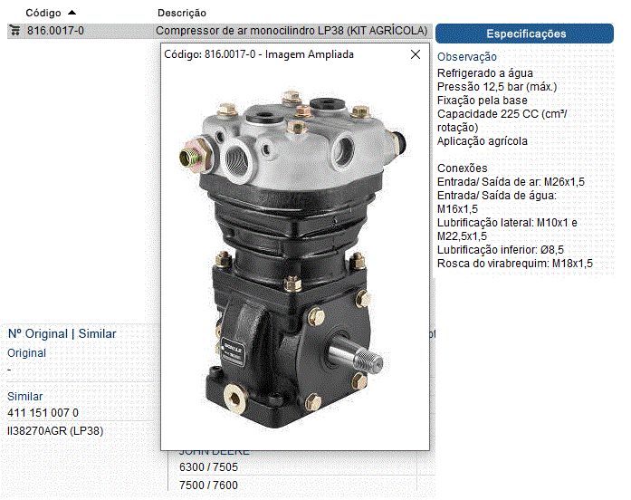This screenshot has width=631, height=500.
Task: Select similar number 411 151 007 0
Action: pos(43,413)
